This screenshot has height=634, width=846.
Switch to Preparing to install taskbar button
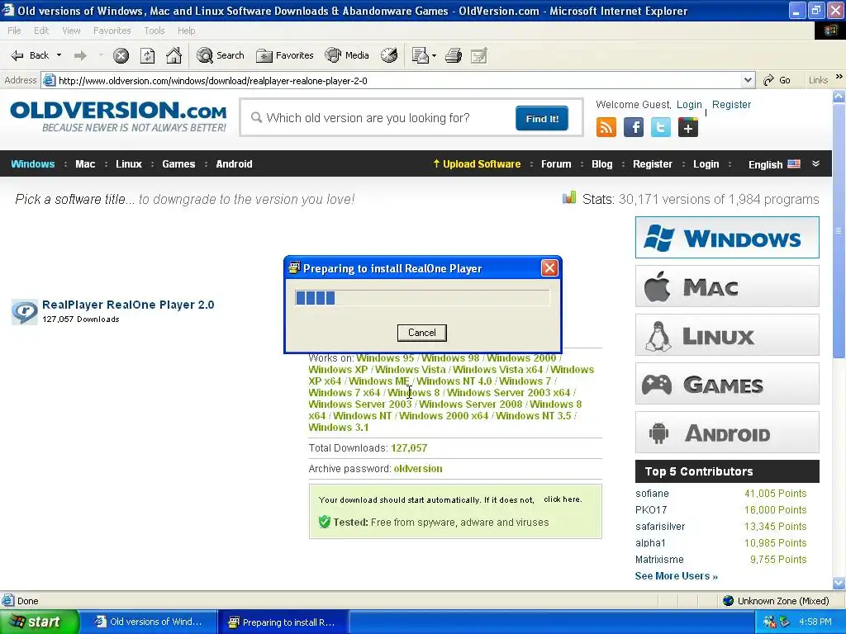coord(283,622)
